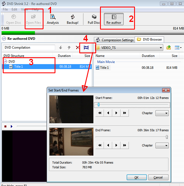The height and width of the screenshot is (186, 184).
Task: Switch to Compression Settings tab
Action: [x=114, y=40]
